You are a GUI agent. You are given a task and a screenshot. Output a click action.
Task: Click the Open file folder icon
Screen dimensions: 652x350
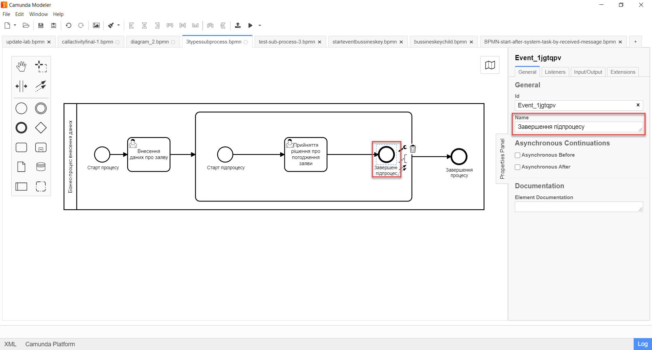tap(26, 25)
